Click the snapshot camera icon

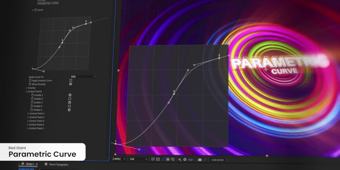pyautogui.click(x=200, y=160)
